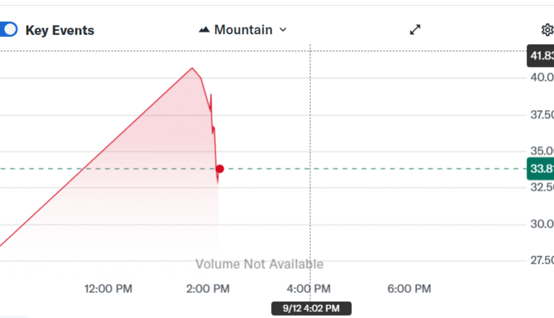Click the 12:00 PM time axis label
The width and height of the screenshot is (554, 318).
[107, 288]
